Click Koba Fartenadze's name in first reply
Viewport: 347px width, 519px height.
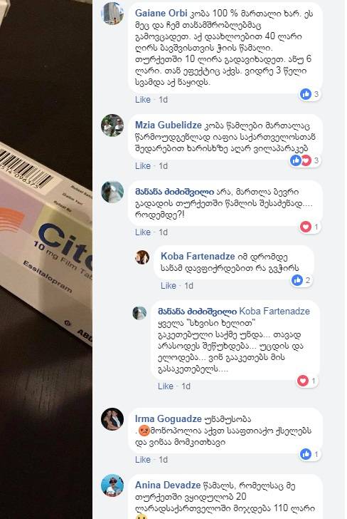198,256
